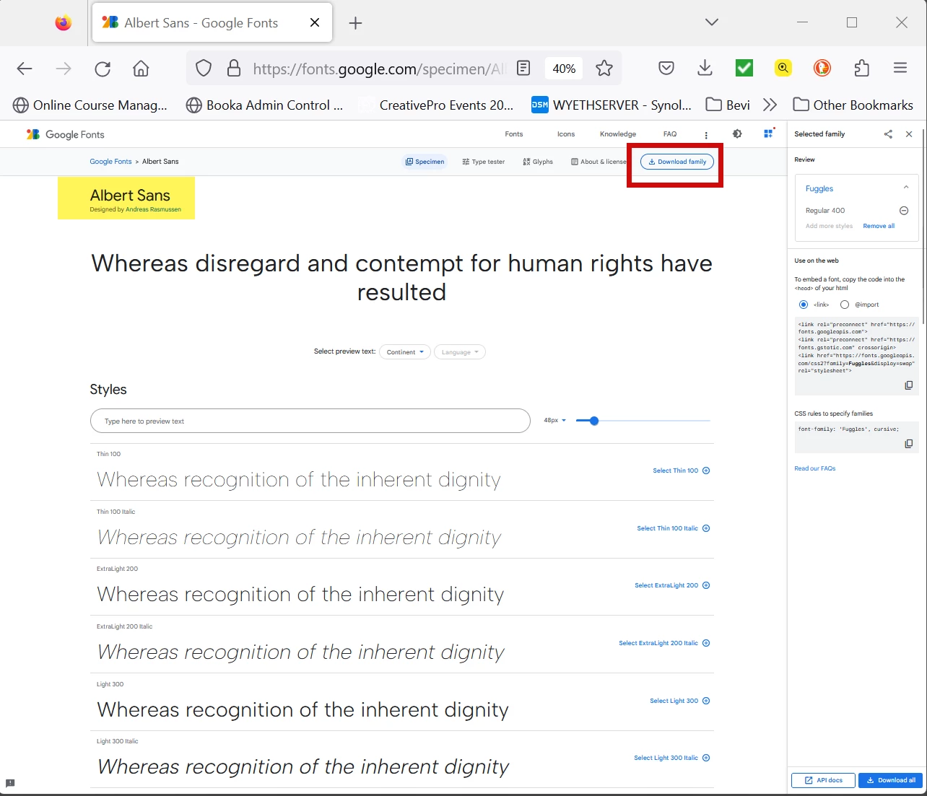Go to the browser home page icon

click(x=141, y=69)
